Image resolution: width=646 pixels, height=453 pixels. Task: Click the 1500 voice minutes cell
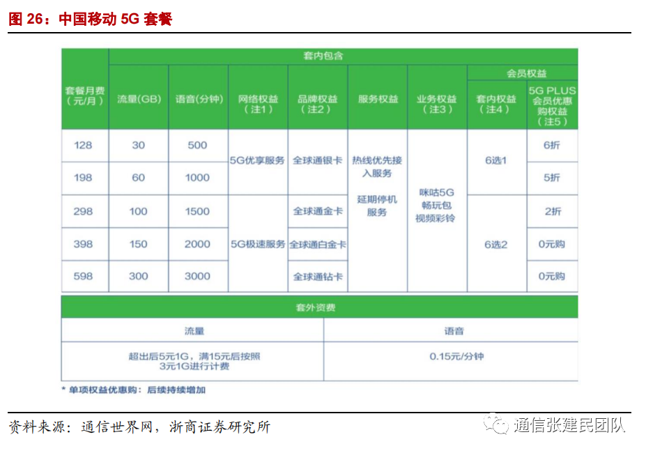pos(197,211)
